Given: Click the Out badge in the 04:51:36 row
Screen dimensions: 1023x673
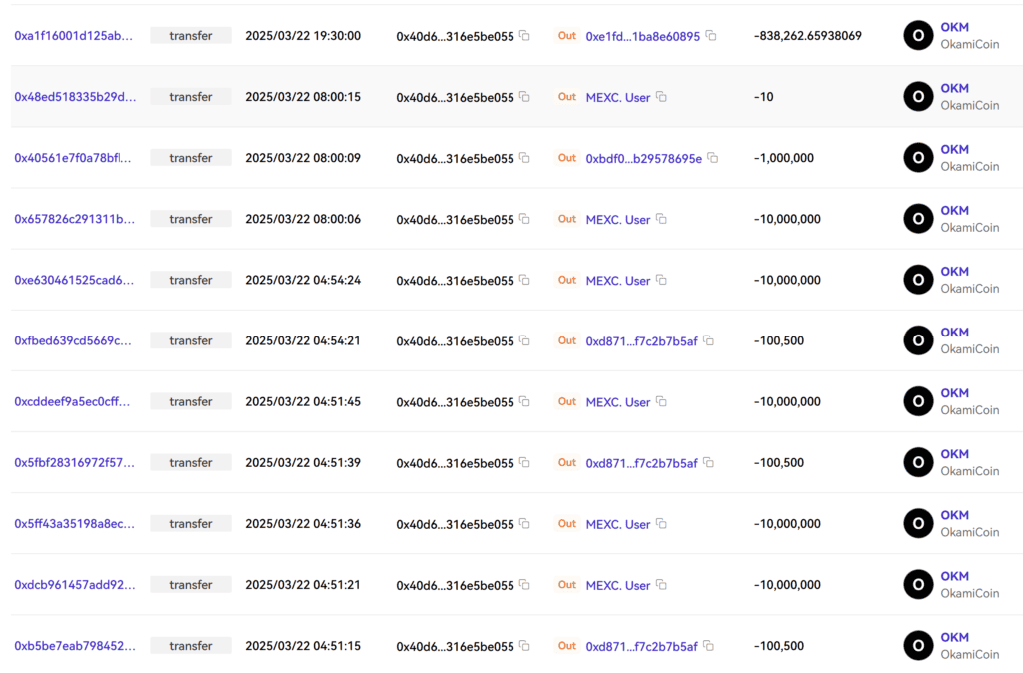Looking at the screenshot, I should click(567, 523).
